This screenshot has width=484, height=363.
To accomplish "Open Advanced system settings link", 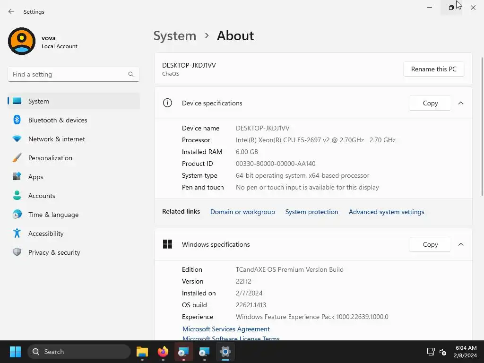I will pos(387,212).
